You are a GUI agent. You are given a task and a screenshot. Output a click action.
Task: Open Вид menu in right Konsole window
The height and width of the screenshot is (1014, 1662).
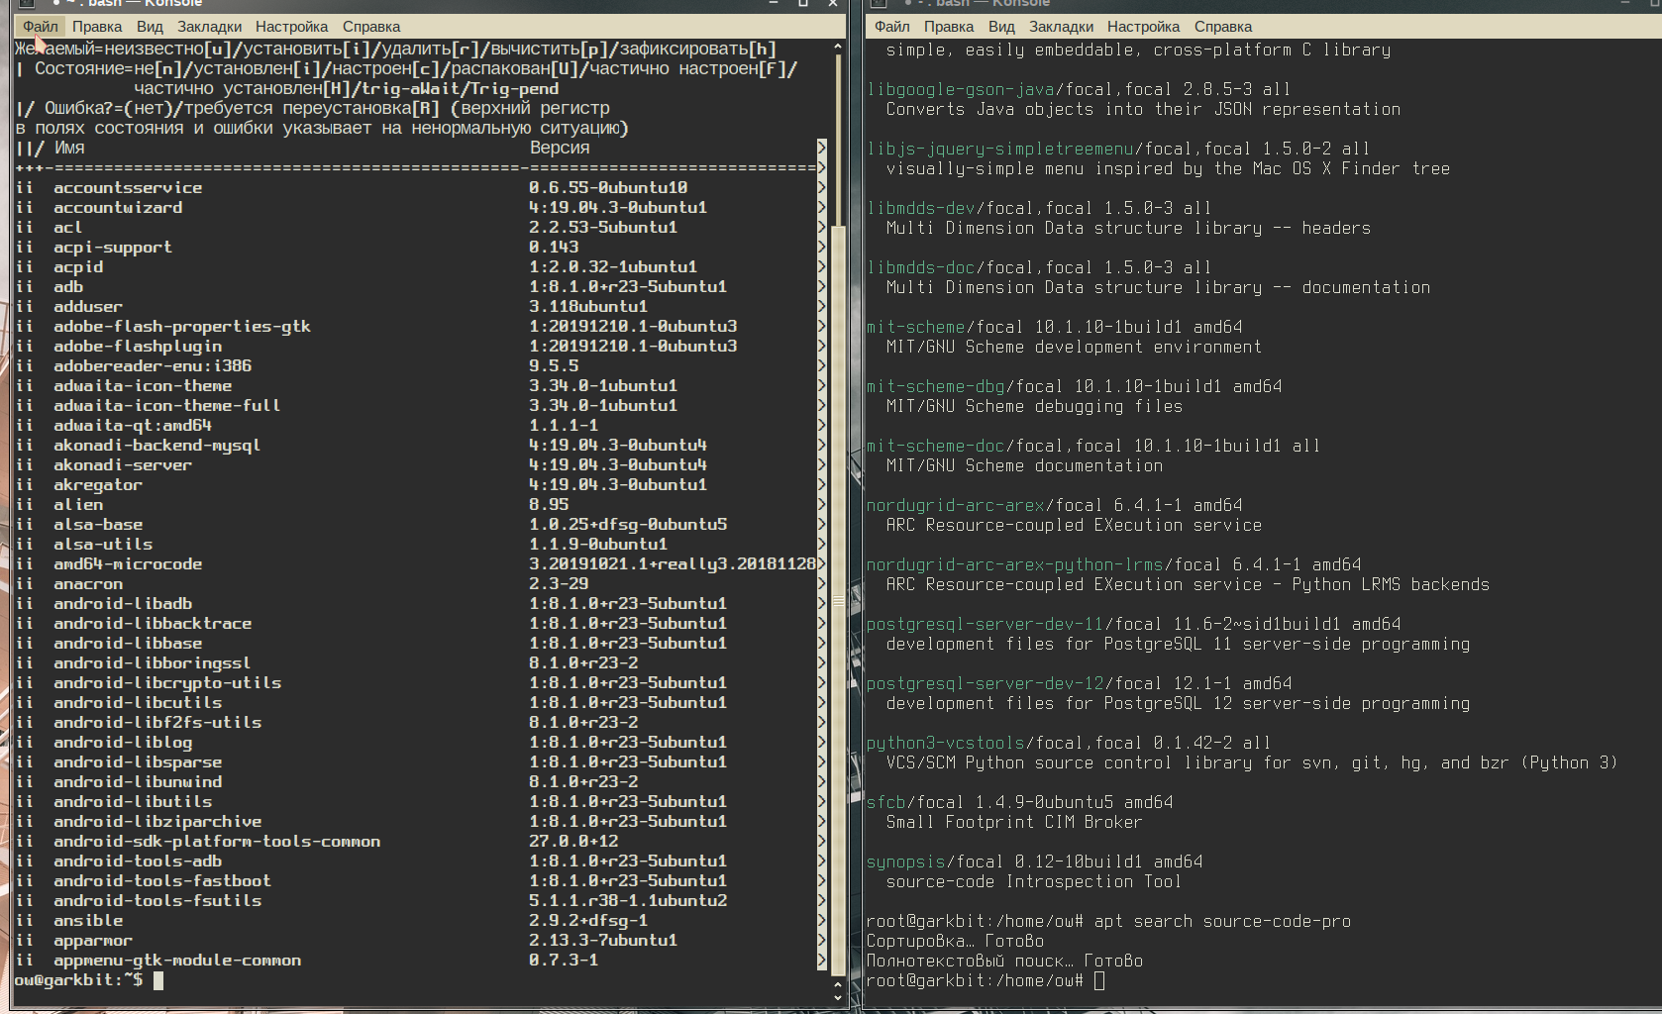coord(1001,27)
